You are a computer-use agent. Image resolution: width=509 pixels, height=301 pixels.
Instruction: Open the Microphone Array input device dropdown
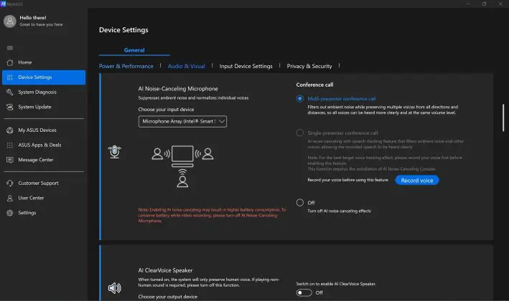click(182, 122)
